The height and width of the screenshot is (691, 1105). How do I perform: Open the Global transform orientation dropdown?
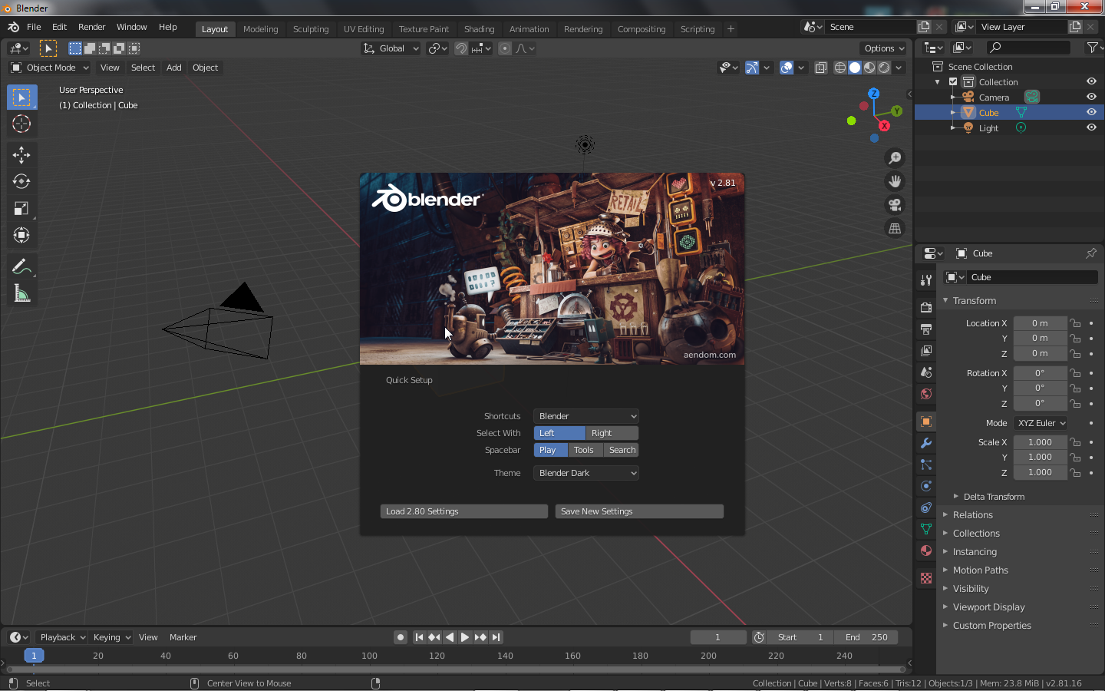pyautogui.click(x=391, y=48)
